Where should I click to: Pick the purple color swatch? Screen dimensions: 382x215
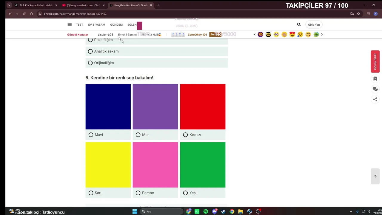(x=155, y=107)
